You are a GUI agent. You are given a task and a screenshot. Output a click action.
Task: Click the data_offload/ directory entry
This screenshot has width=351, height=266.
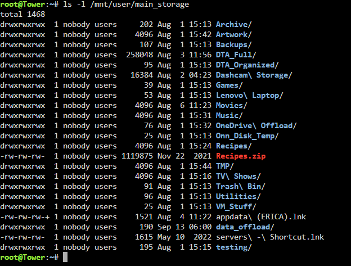tap(245, 227)
